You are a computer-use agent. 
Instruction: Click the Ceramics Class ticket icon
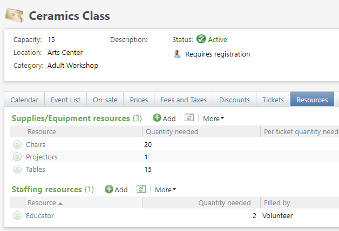[x=14, y=16]
